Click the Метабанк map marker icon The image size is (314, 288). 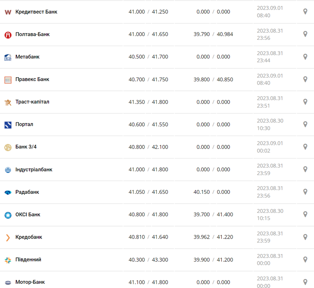pos(305,57)
